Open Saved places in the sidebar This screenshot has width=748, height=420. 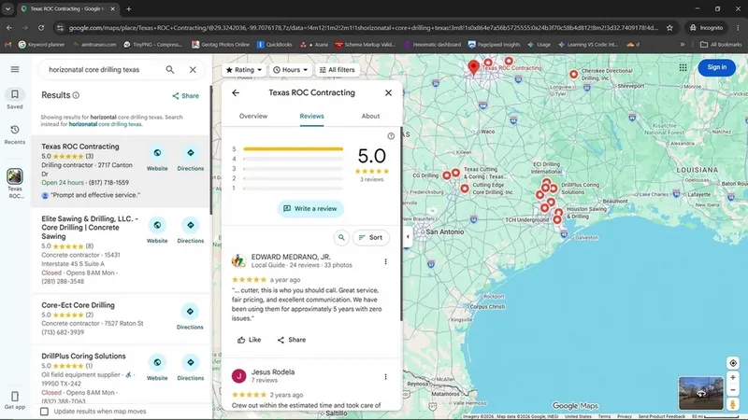coord(15,99)
